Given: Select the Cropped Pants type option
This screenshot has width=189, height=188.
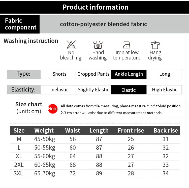Looking at the screenshot, I should tap(93, 74).
